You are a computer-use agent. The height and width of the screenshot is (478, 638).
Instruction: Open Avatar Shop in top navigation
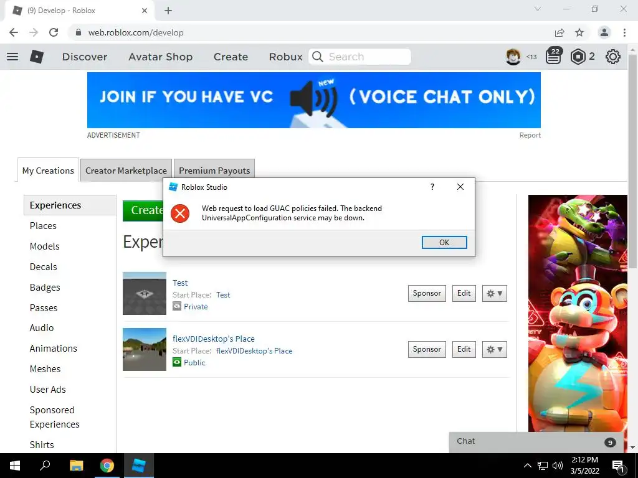click(160, 57)
